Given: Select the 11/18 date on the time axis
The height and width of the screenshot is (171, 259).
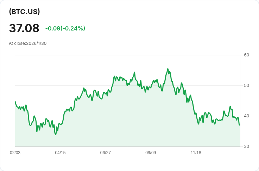Looking at the screenshot, I should click(x=196, y=153).
